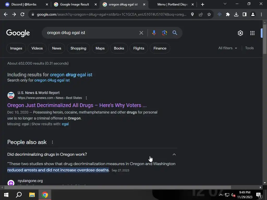The width and height of the screenshot is (267, 200).
Task: Open a new browser tab
Action: [202, 4]
